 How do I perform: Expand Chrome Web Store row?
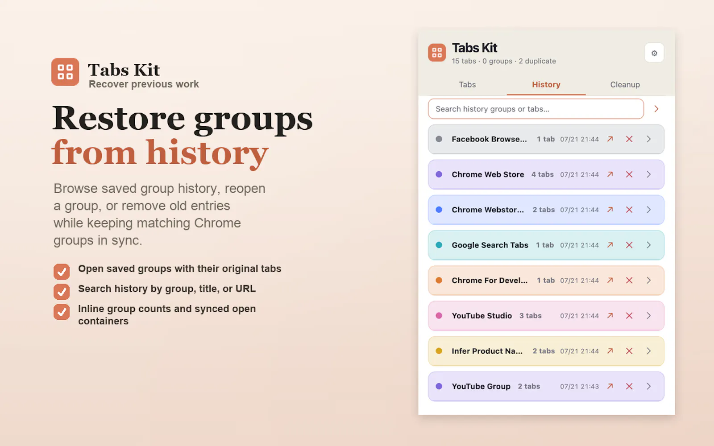pos(649,174)
